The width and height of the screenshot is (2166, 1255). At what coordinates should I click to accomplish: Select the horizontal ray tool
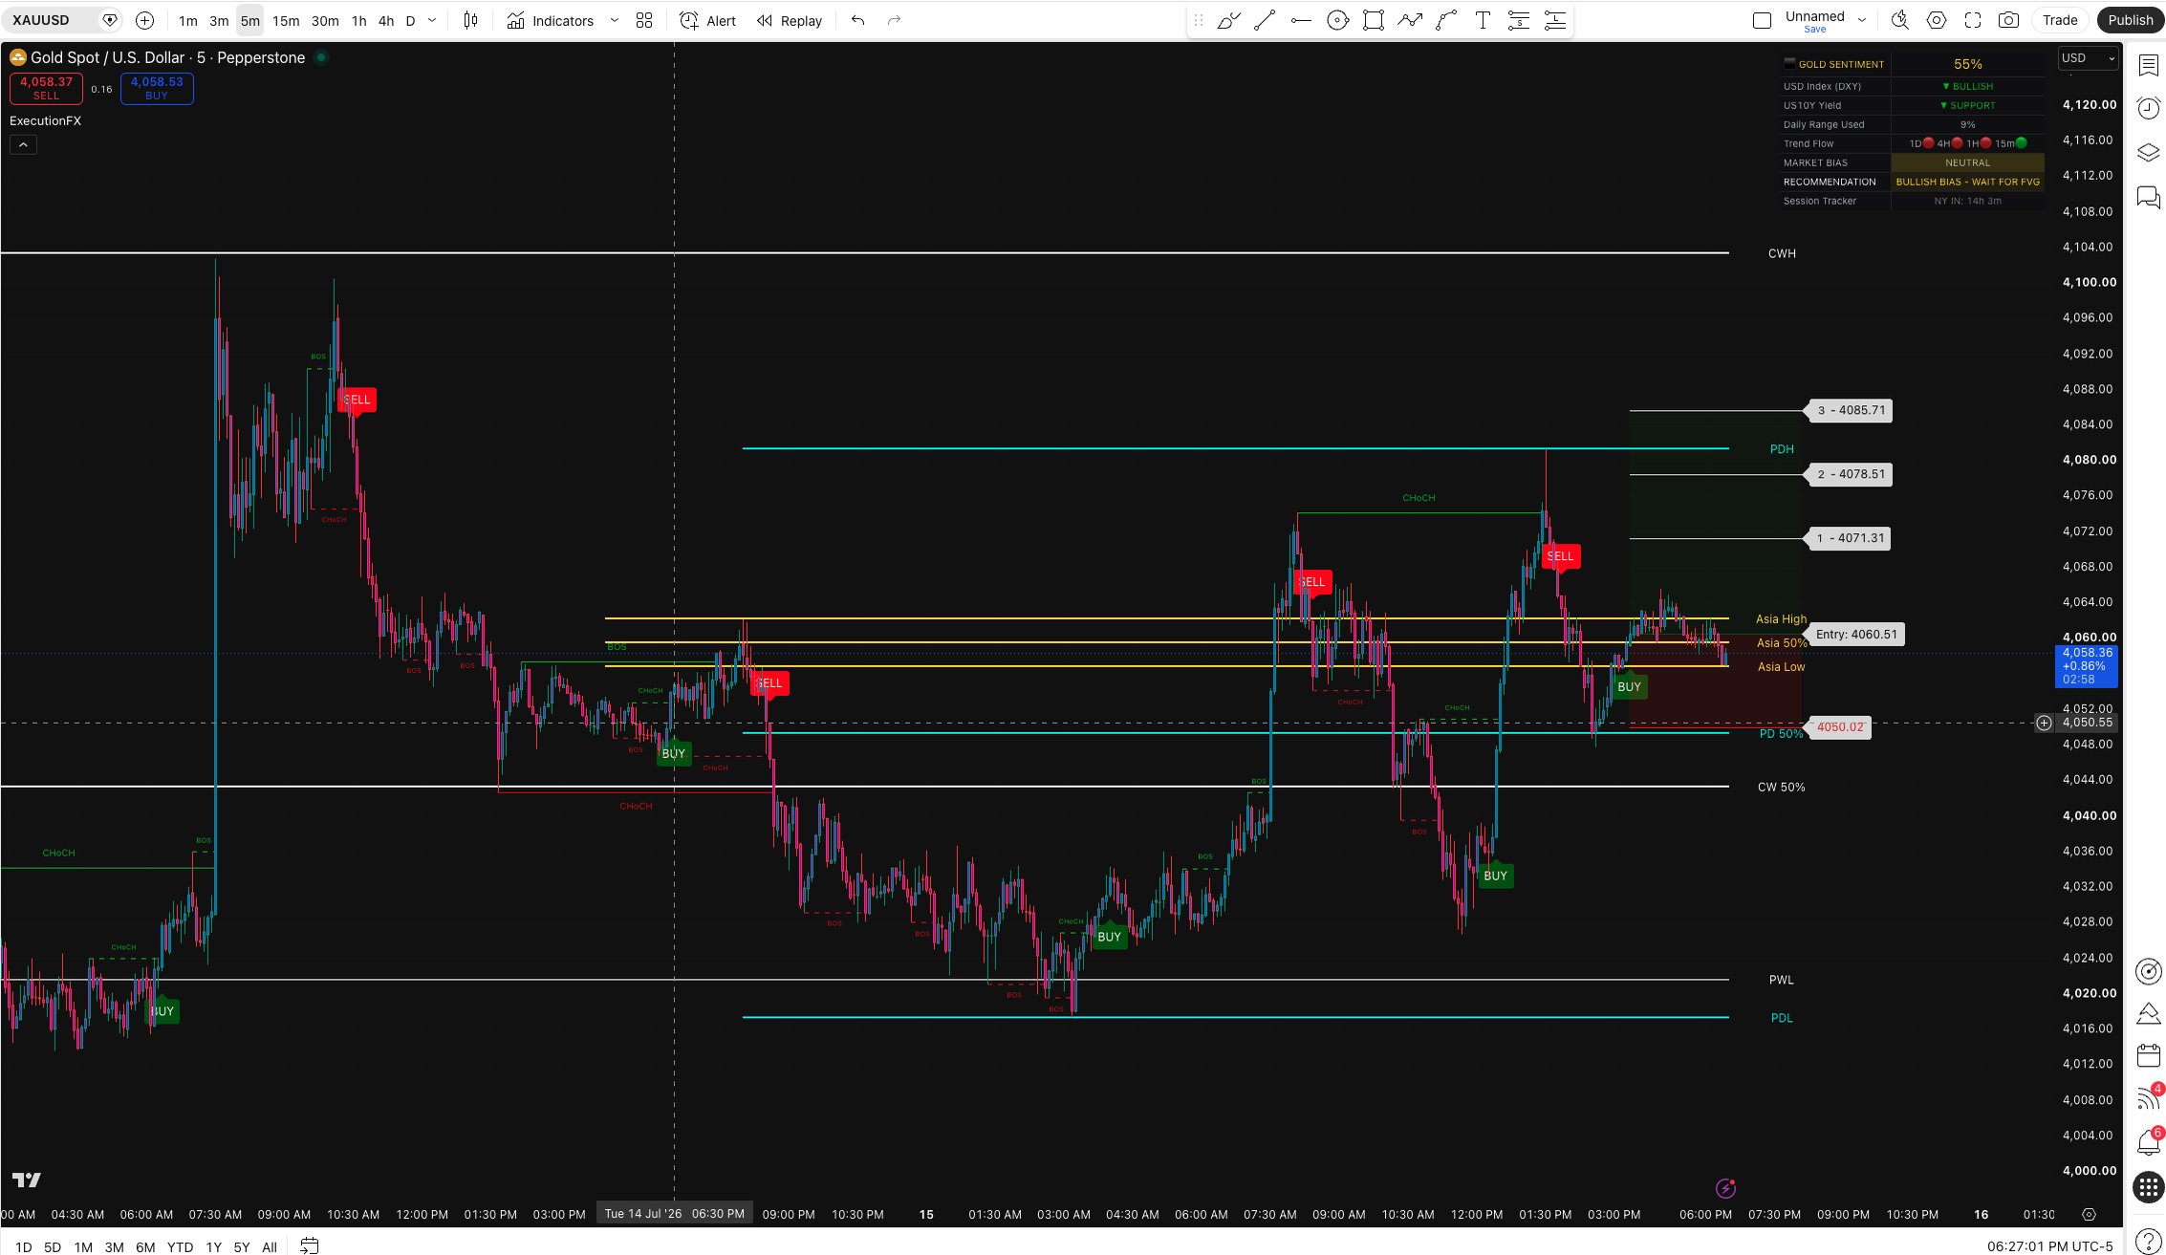[1301, 20]
